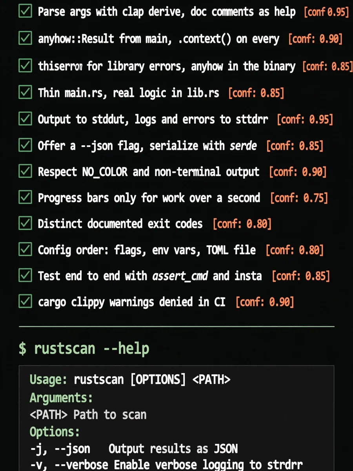This screenshot has width=353, height=471.
Task: Uncheck Offer a --json flag checkbox
Action: 25,145
